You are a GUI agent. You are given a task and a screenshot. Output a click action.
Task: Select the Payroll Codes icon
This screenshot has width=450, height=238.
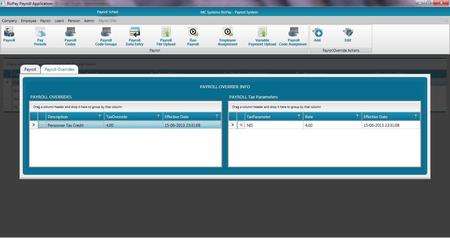click(70, 36)
